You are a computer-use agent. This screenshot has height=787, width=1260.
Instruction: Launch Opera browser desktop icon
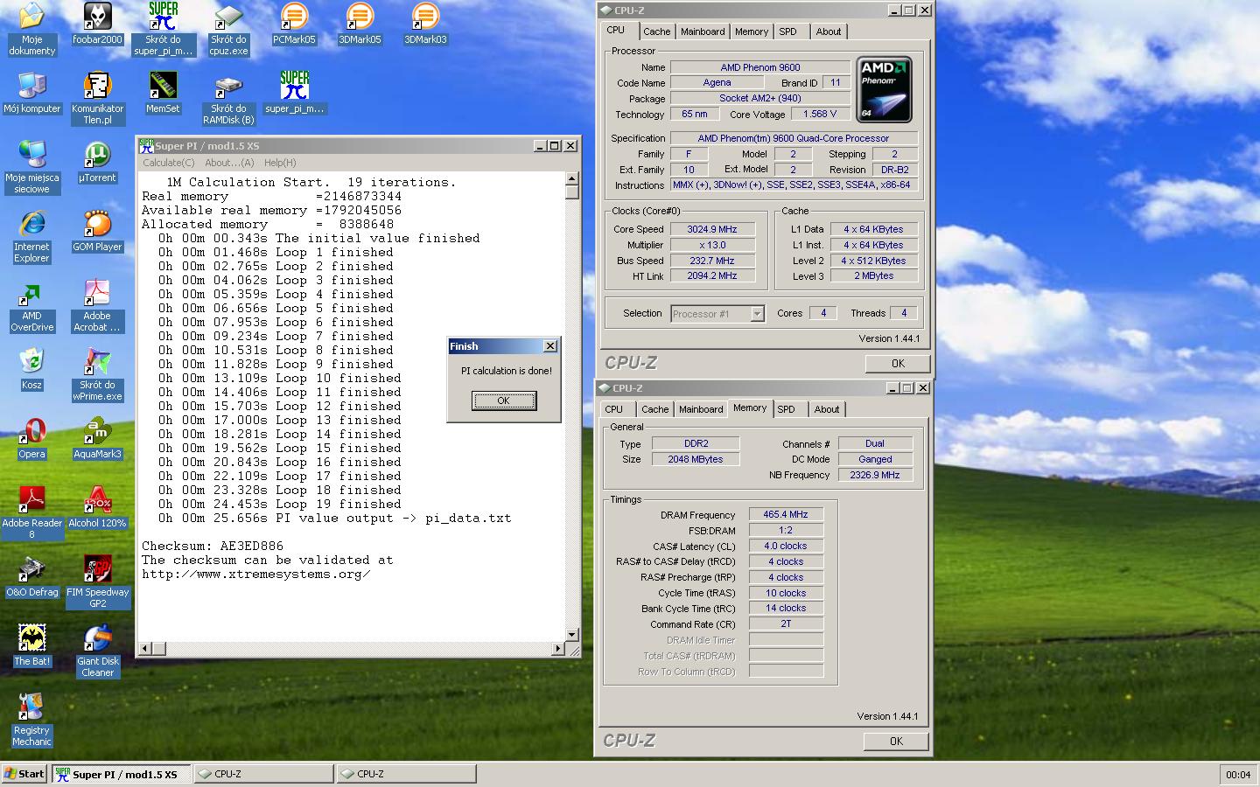[31, 439]
